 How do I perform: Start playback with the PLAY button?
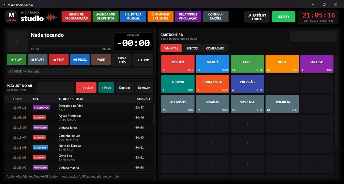[x=16, y=60]
